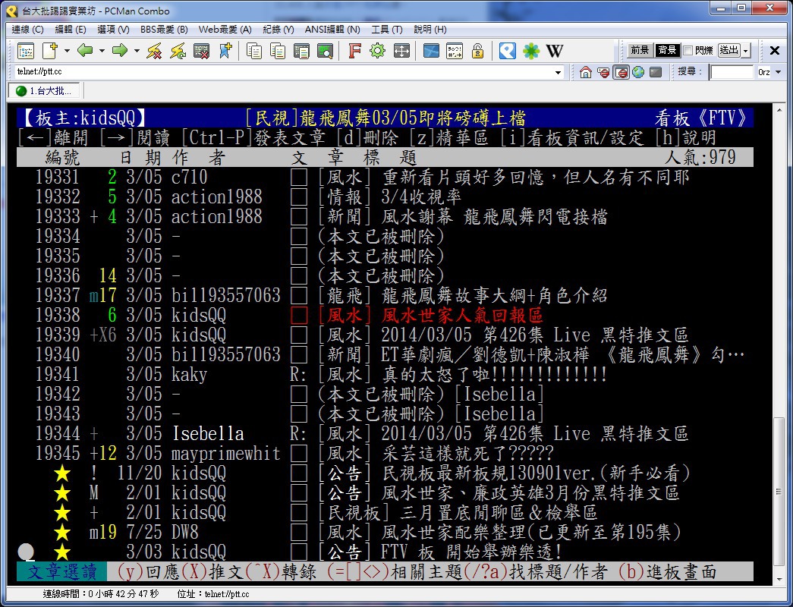Viewport: 793px width, 607px height.
Task: Open the ANSI編輯 (N) menu
Action: pos(333,30)
